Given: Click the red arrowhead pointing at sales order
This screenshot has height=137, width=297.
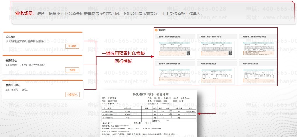Looking at the screenshot, I should click(199, 113).
